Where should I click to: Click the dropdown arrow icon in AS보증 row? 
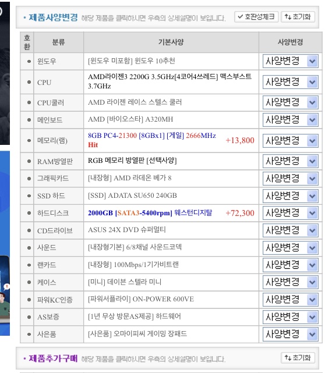(312, 317)
